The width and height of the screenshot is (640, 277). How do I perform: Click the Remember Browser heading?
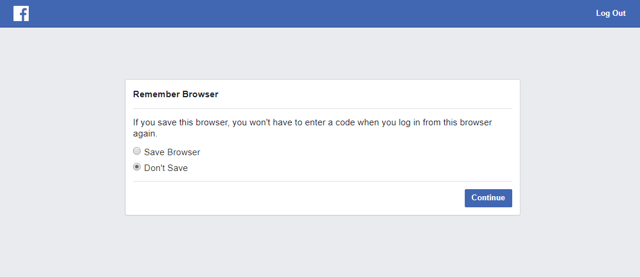[176, 94]
